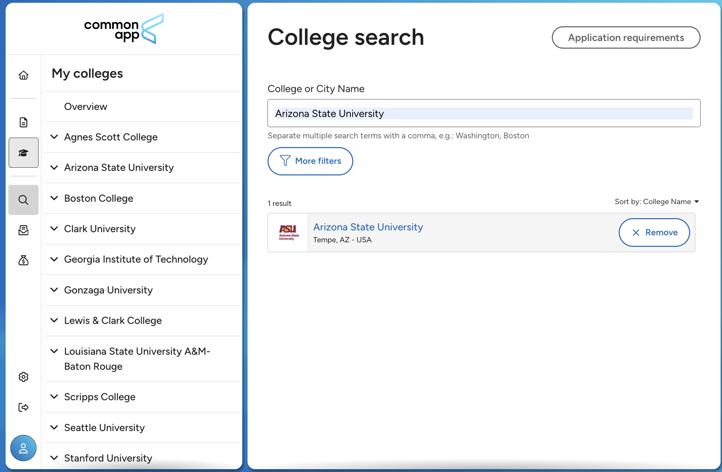This screenshot has width=722, height=472.
Task: Open the Arizona State University result link
Action: [368, 227]
